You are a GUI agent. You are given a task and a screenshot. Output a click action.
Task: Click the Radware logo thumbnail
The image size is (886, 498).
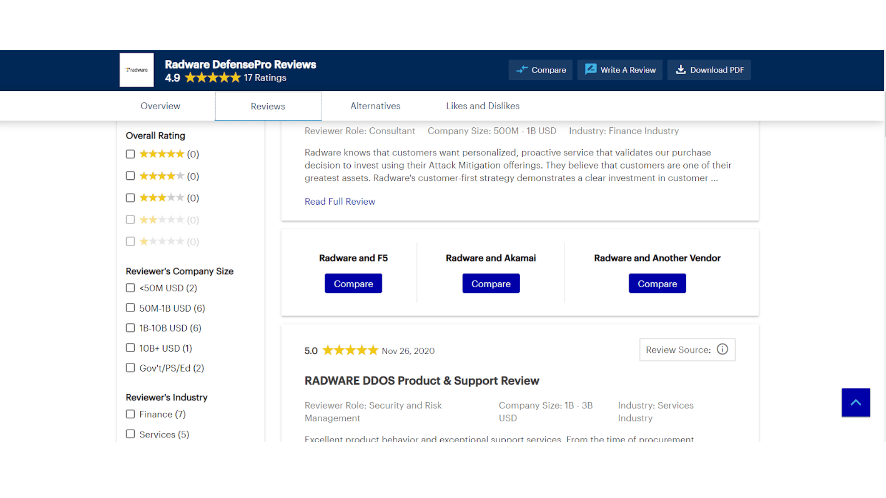137,70
